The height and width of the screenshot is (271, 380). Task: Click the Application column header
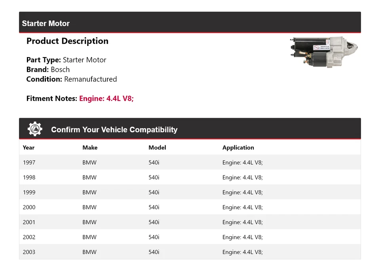pyautogui.click(x=238, y=147)
